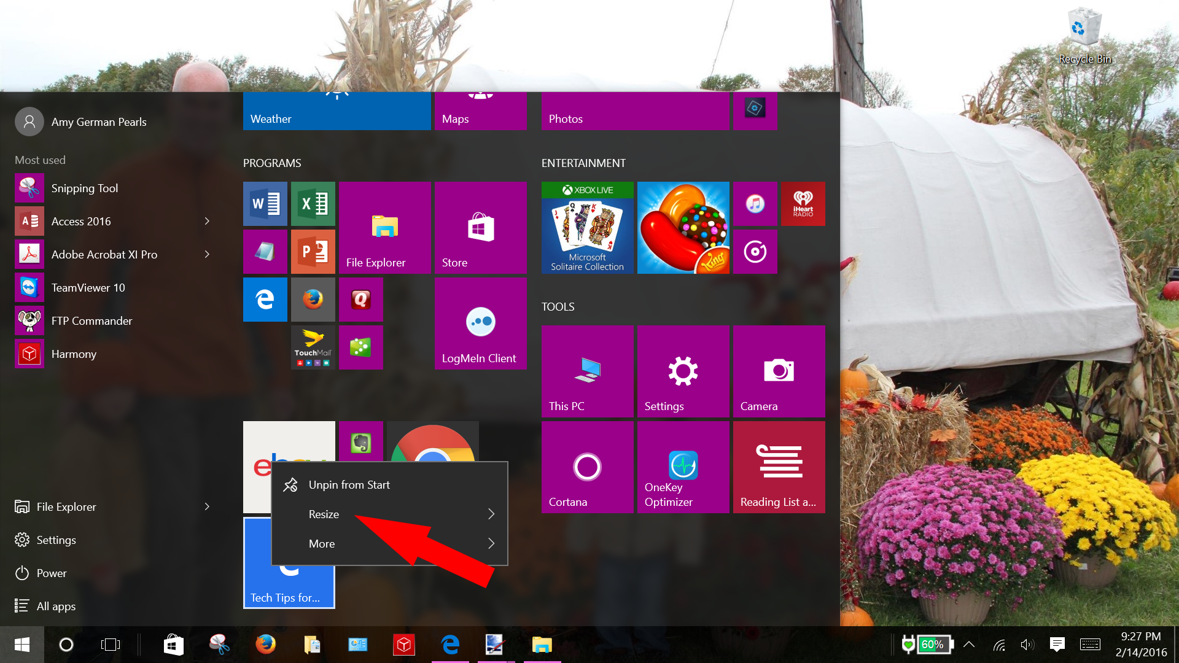Select Unpin from Start
This screenshot has width=1179, height=663.
coord(349,484)
